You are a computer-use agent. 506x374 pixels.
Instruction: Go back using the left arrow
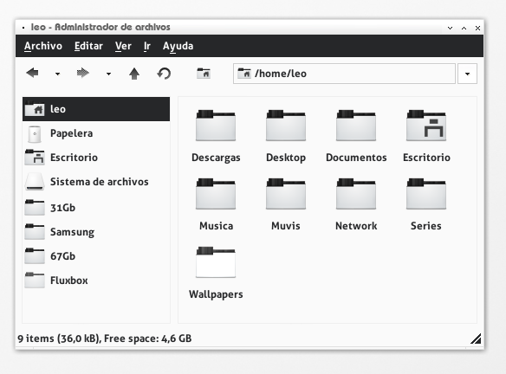[x=32, y=74]
